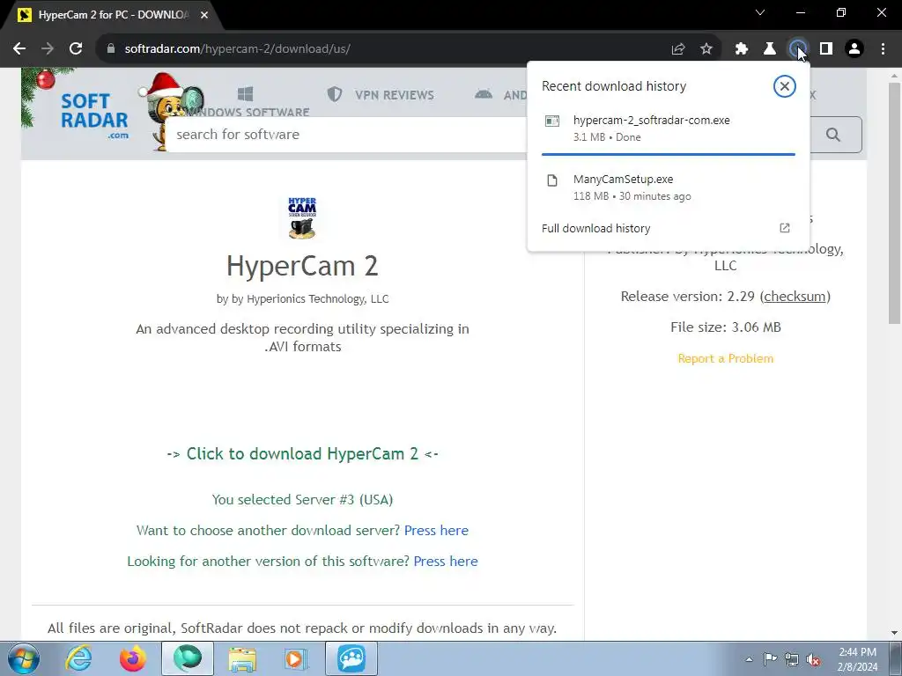This screenshot has width=902, height=676.
Task: Open the VPN Reviews menu item
Action: [381, 95]
